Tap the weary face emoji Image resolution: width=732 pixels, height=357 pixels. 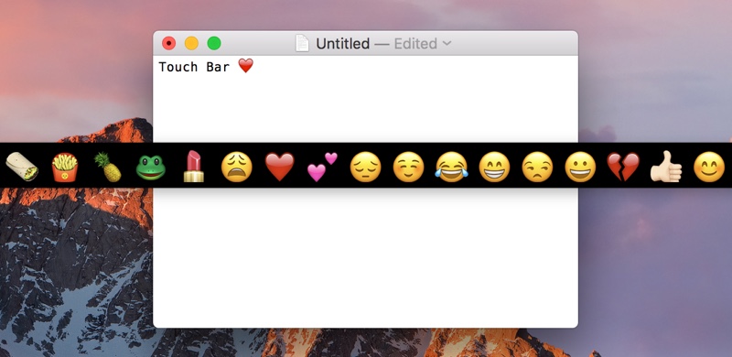coord(237,167)
